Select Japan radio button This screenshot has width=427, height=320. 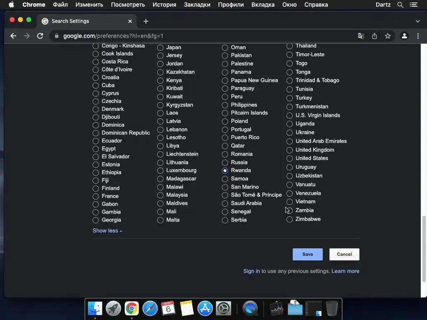[160, 47]
